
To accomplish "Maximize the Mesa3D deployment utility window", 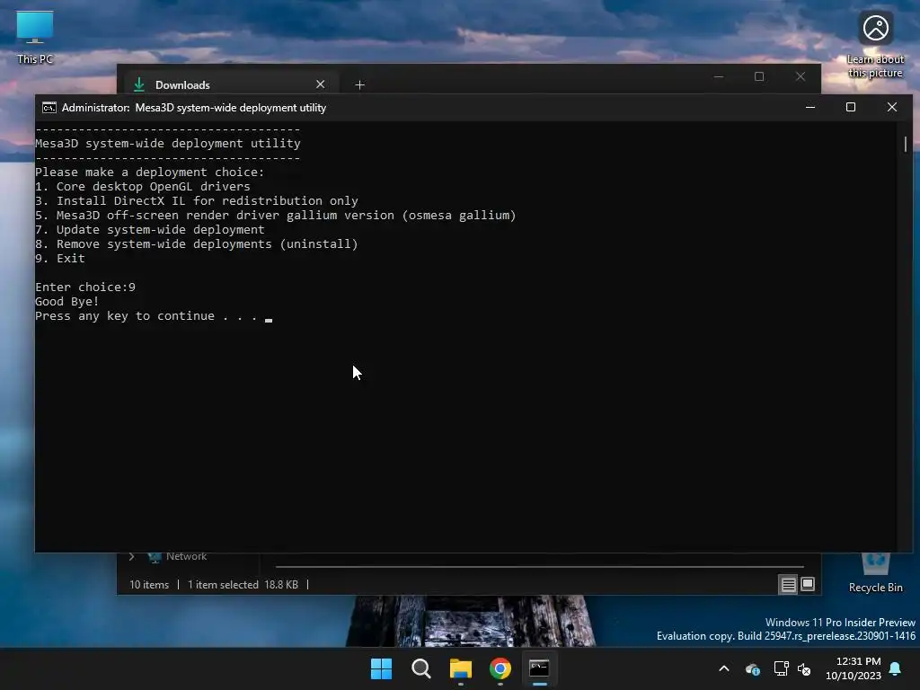I will coord(851,108).
